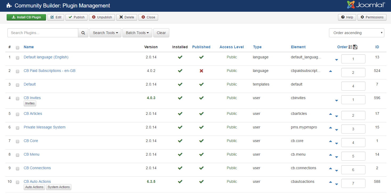This screenshot has width=391, height=194.
Task: Move Private Message System down in order
Action: click(x=336, y=130)
